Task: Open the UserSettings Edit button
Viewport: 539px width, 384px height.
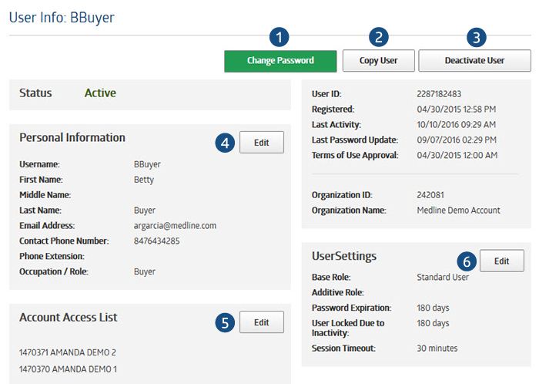Action: point(501,261)
